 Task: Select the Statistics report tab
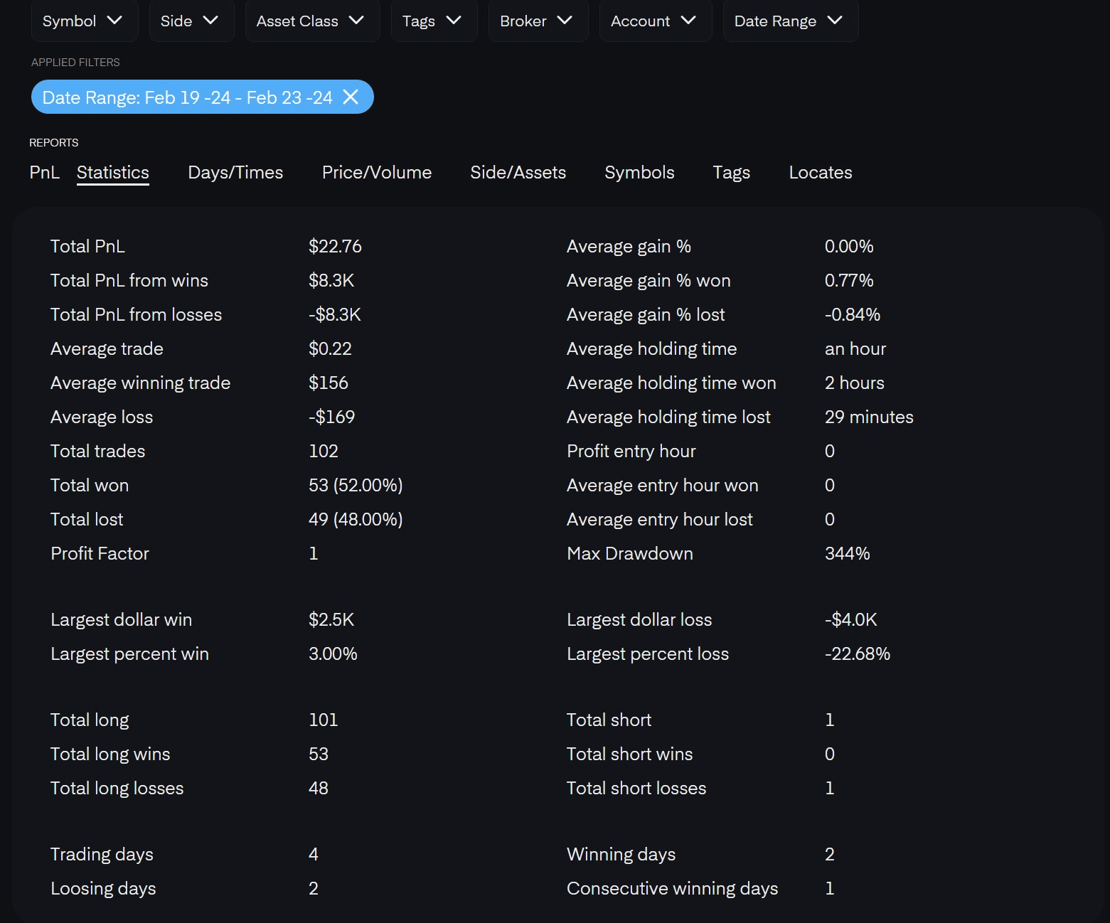113,172
